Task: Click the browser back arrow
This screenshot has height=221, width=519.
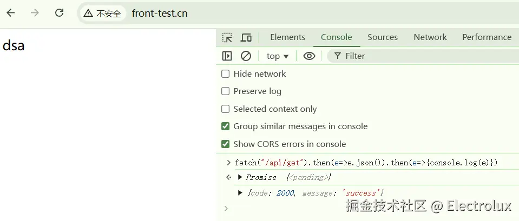Action: 11,13
